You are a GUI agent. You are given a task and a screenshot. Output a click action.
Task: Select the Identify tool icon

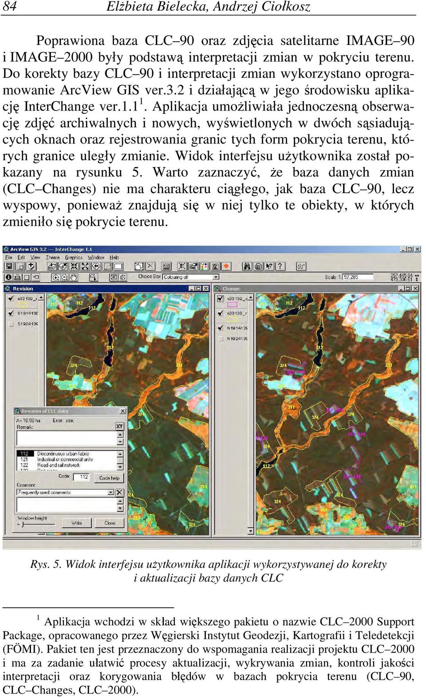click(9, 278)
